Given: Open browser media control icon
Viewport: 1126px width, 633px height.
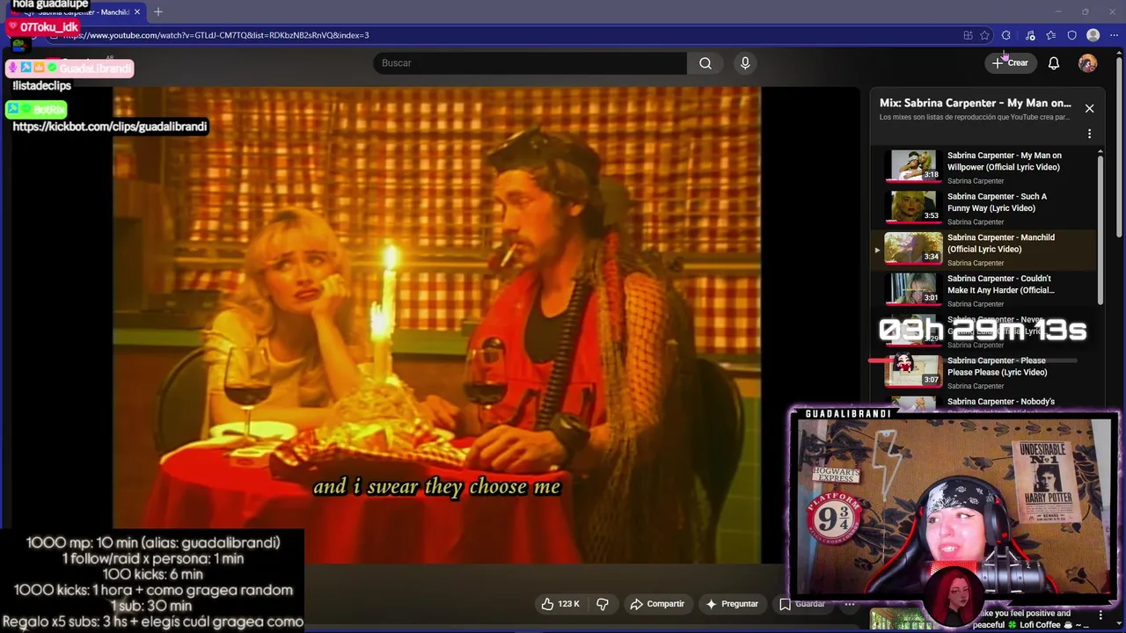Looking at the screenshot, I should click(1030, 35).
